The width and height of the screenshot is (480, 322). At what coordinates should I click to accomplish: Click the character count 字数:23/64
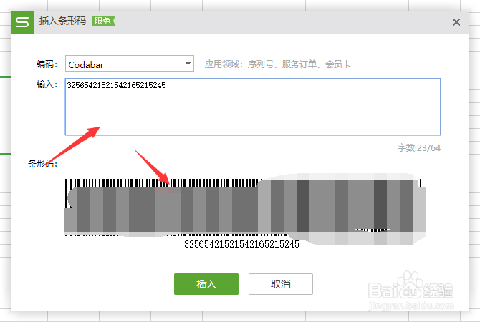[419, 148]
